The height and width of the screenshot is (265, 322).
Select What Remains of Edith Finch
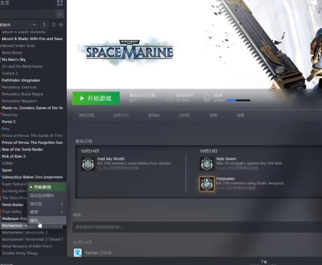click(x=27, y=246)
